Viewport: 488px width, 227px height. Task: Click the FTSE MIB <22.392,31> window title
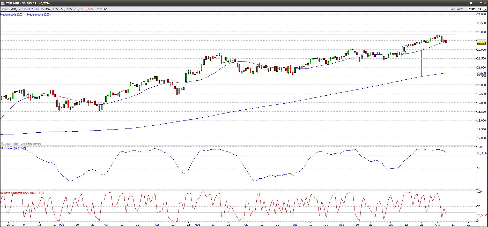28,3
